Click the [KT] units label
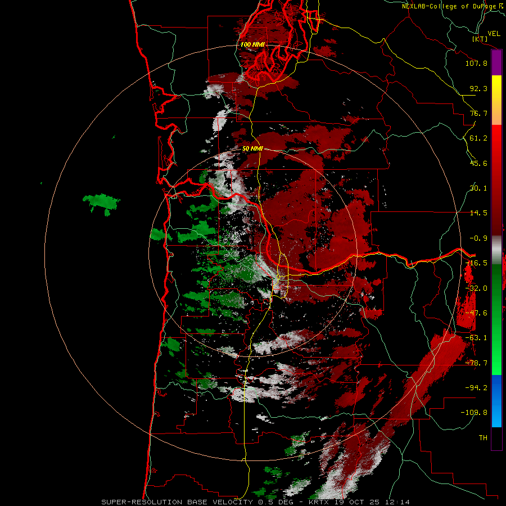The width and height of the screenshot is (506, 506). [480, 39]
